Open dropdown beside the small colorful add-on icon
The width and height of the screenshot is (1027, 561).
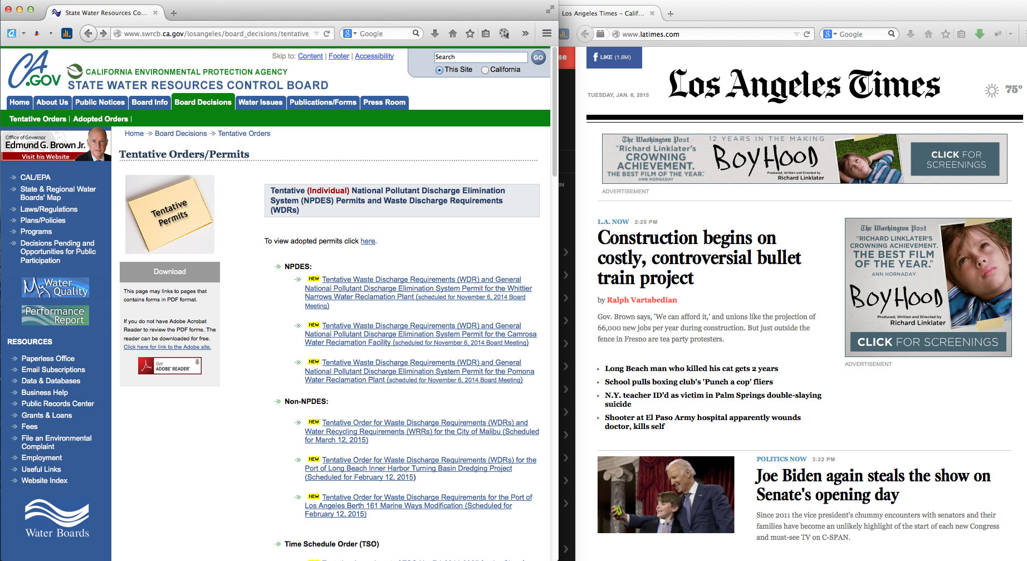51,33
